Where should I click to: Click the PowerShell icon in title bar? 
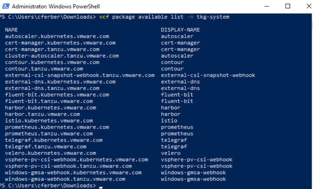tap(6, 7)
